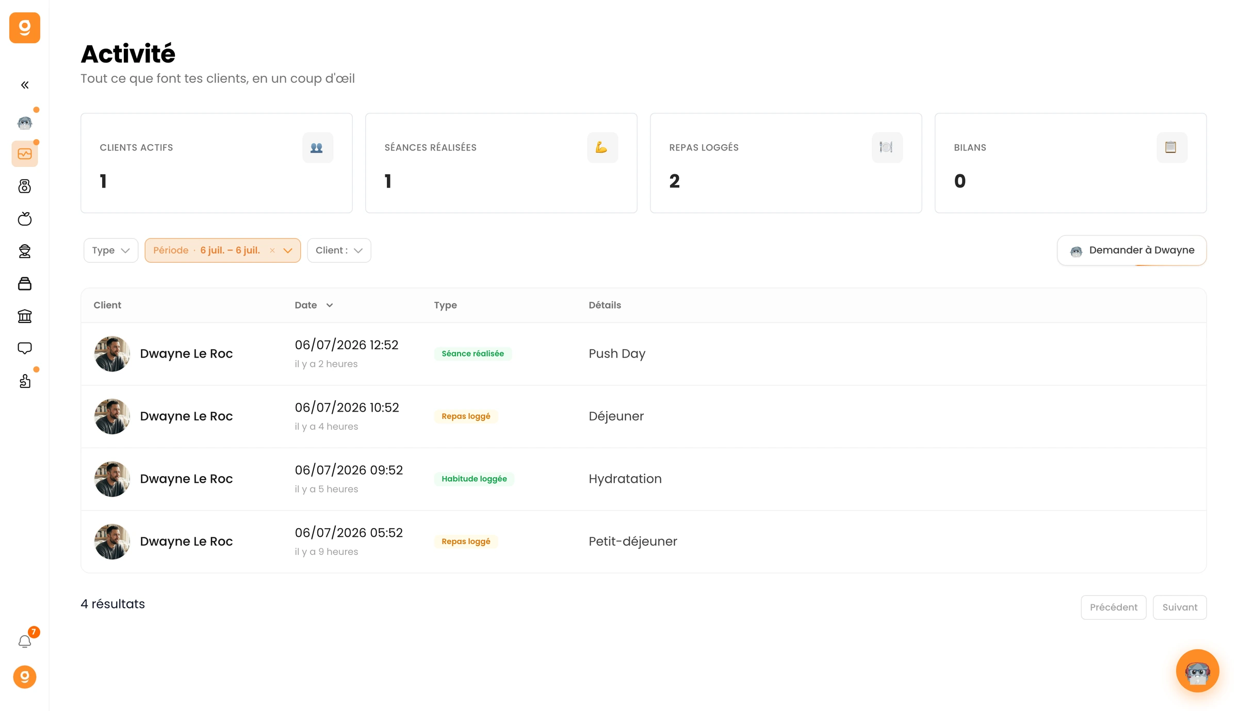The image size is (1238, 711).
Task: Open the Activity sidebar icon
Action: point(25,154)
